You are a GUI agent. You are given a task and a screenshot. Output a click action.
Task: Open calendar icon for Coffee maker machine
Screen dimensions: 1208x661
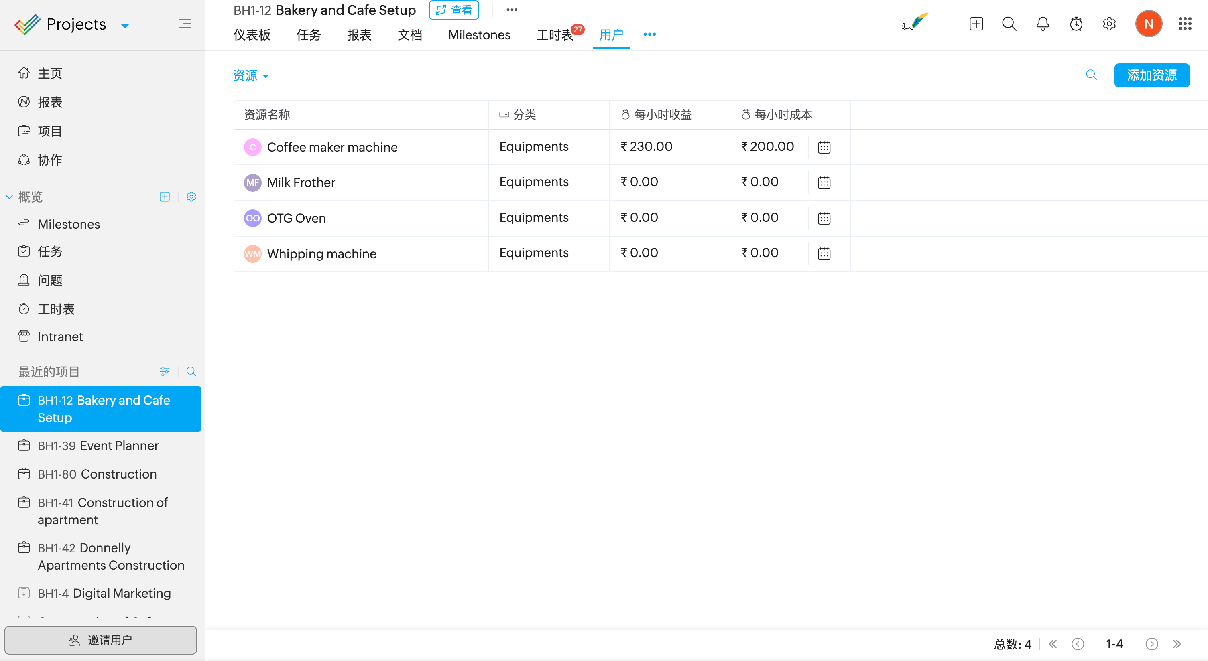(824, 147)
